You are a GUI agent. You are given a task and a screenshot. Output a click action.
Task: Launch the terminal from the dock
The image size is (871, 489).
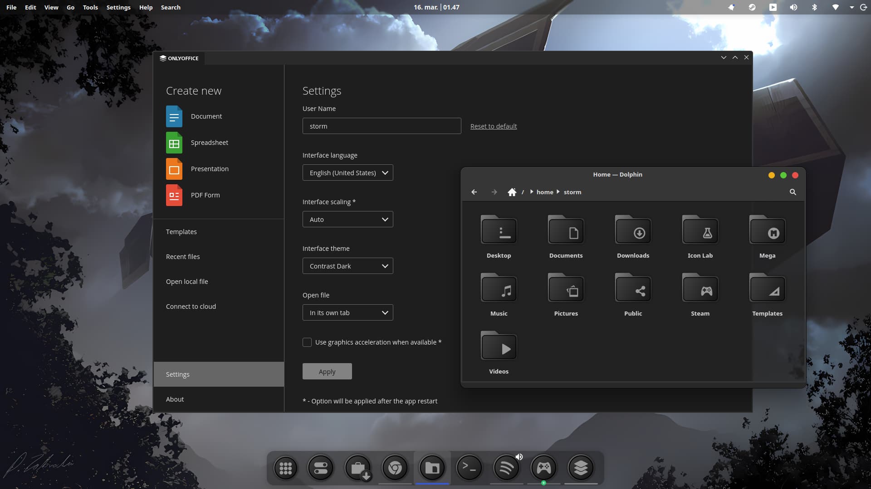point(470,468)
